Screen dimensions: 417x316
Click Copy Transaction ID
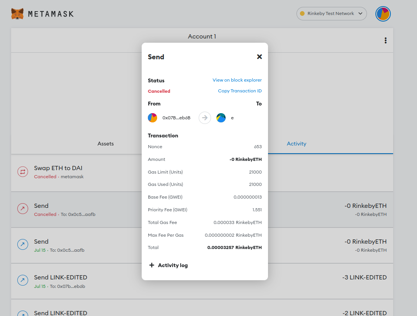coord(240,91)
